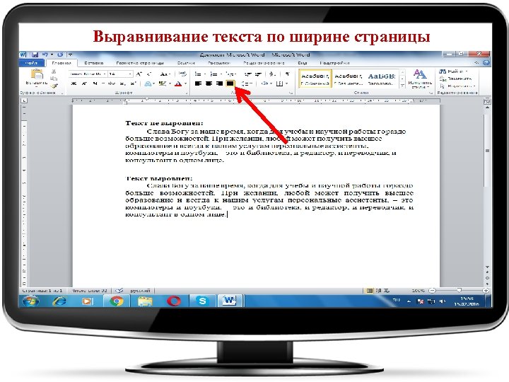509x382 pixels.
Task: Toggle subscript formatting
Action: click(122, 83)
